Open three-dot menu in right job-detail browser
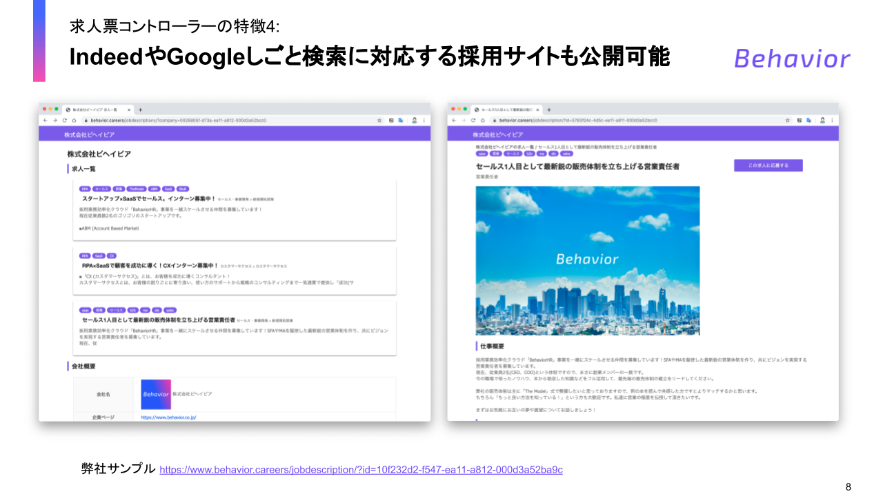 pyautogui.click(x=833, y=120)
